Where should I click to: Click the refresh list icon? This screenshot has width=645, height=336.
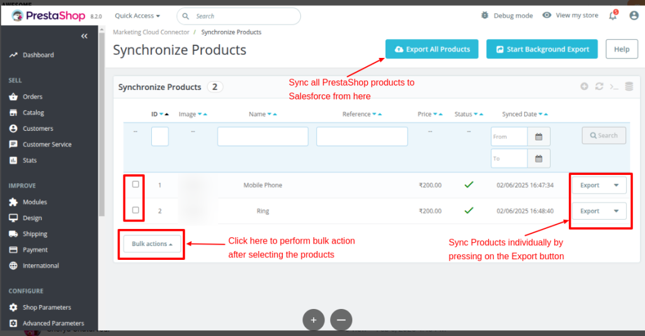point(600,86)
